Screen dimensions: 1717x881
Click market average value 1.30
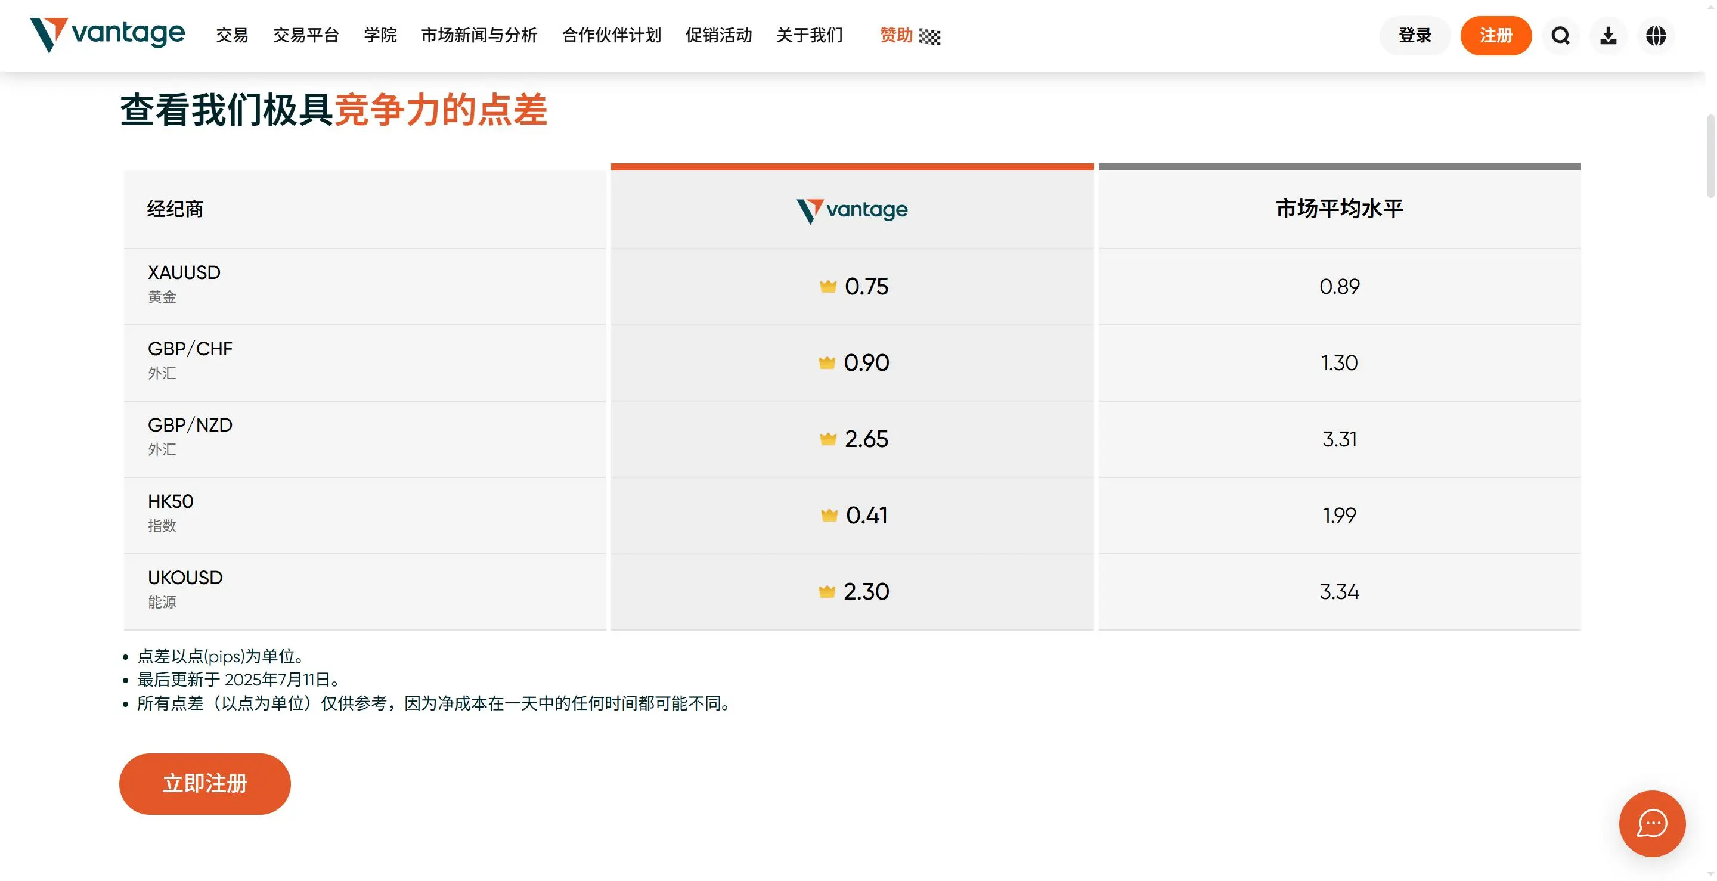click(1340, 362)
